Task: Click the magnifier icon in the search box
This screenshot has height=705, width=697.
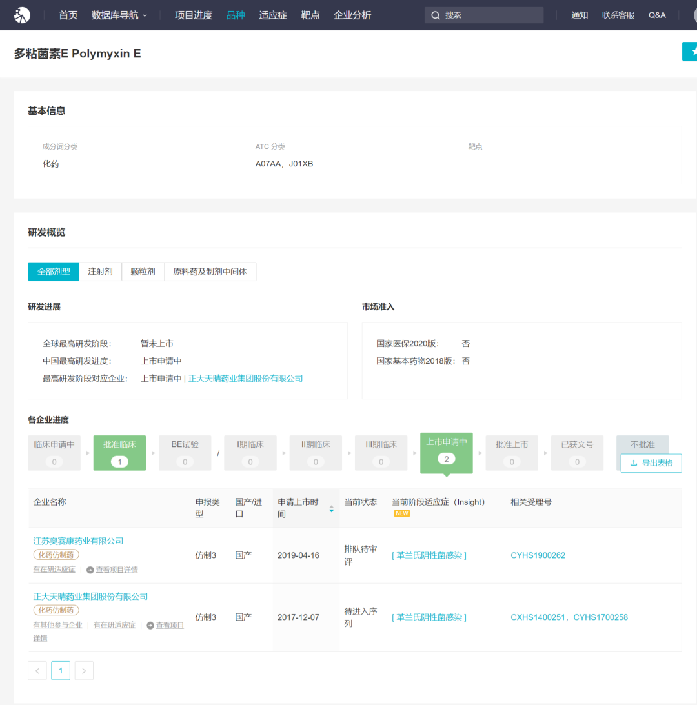Action: coord(436,15)
